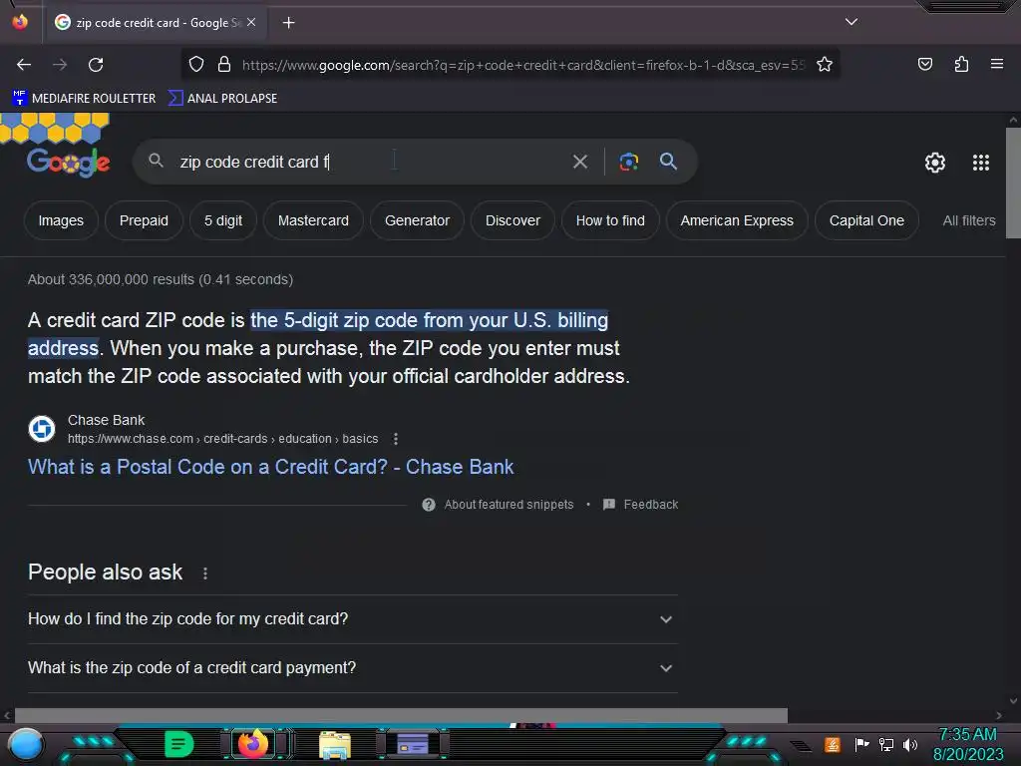Apply the Generator filter chip
1021x766 pixels.
point(417,220)
